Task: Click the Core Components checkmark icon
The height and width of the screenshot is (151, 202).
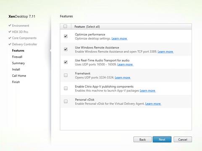Action: pyautogui.click(x=10, y=38)
